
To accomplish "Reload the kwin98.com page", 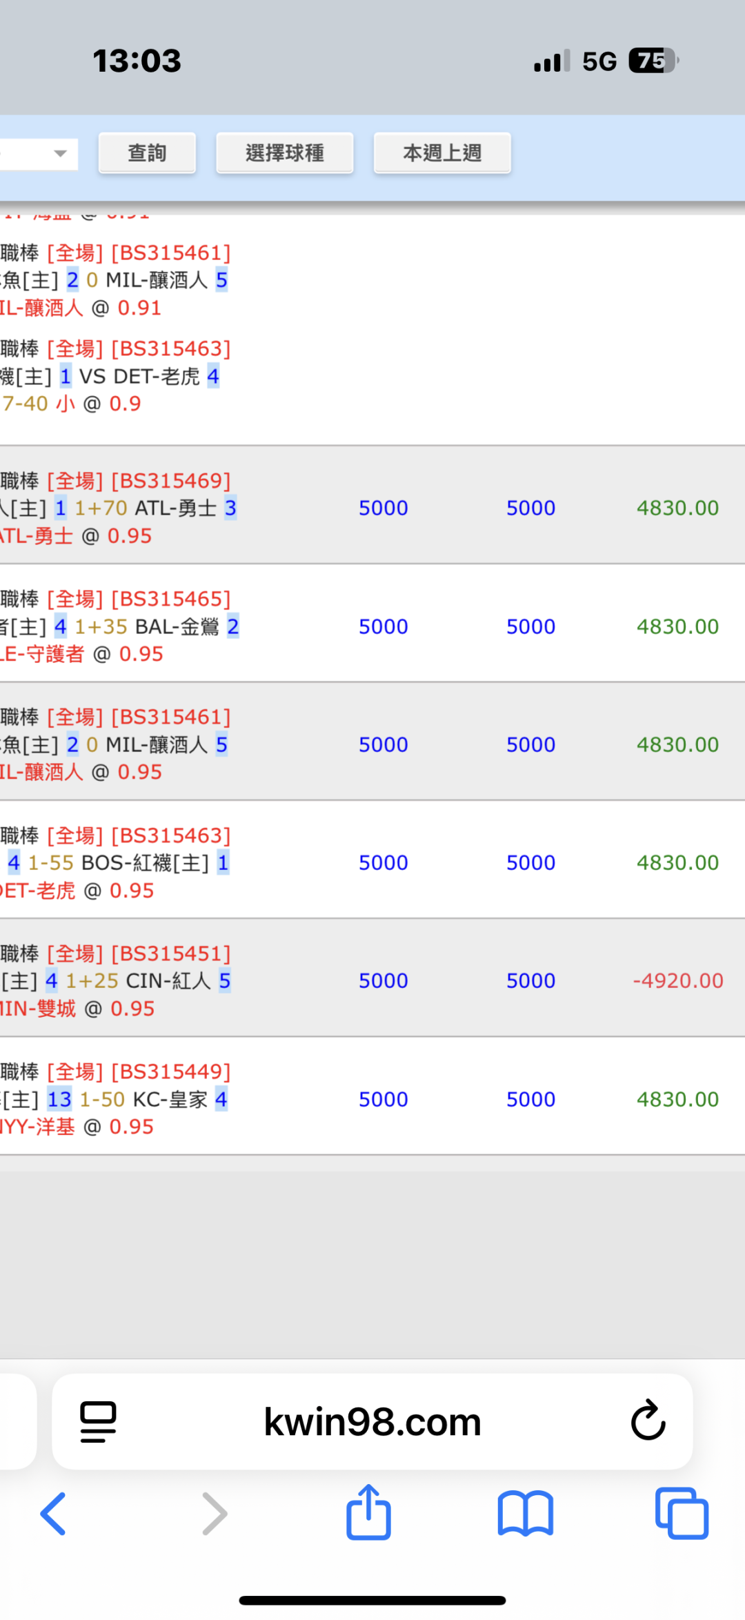I will click(x=648, y=1421).
